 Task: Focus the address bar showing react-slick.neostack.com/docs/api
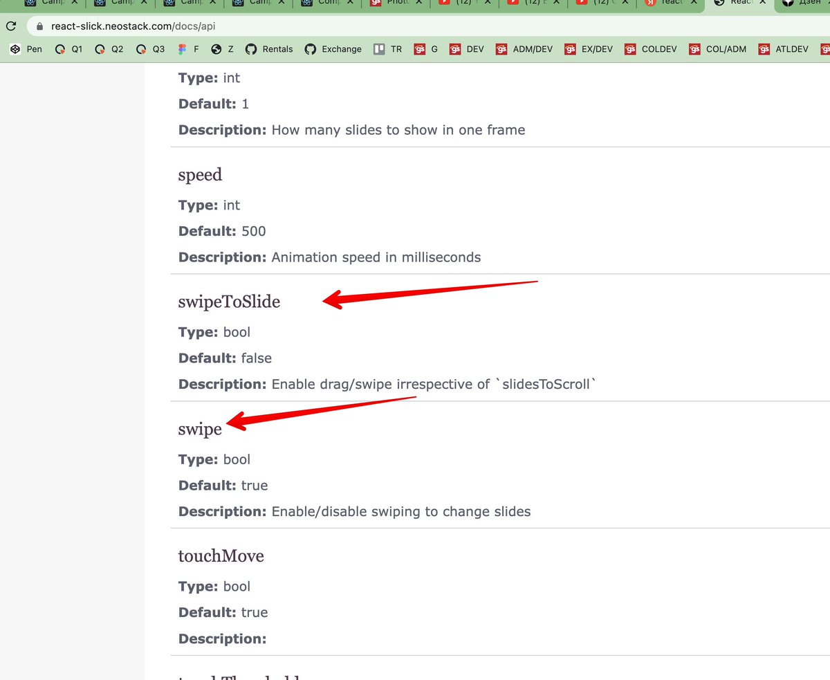coord(429,27)
